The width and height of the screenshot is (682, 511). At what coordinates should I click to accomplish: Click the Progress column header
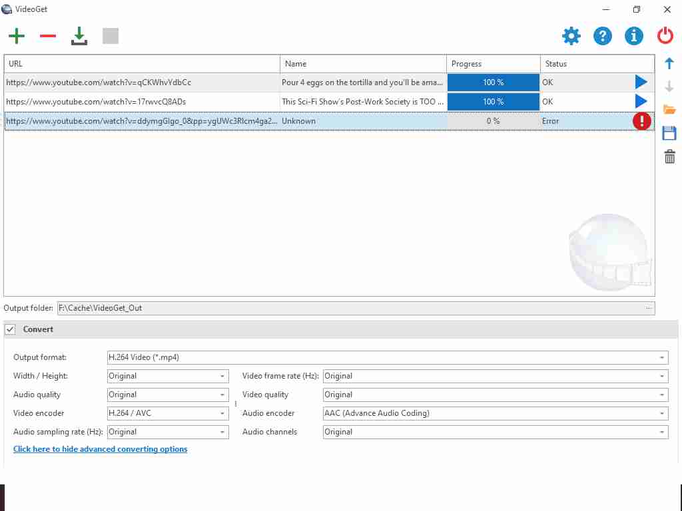[x=494, y=64]
